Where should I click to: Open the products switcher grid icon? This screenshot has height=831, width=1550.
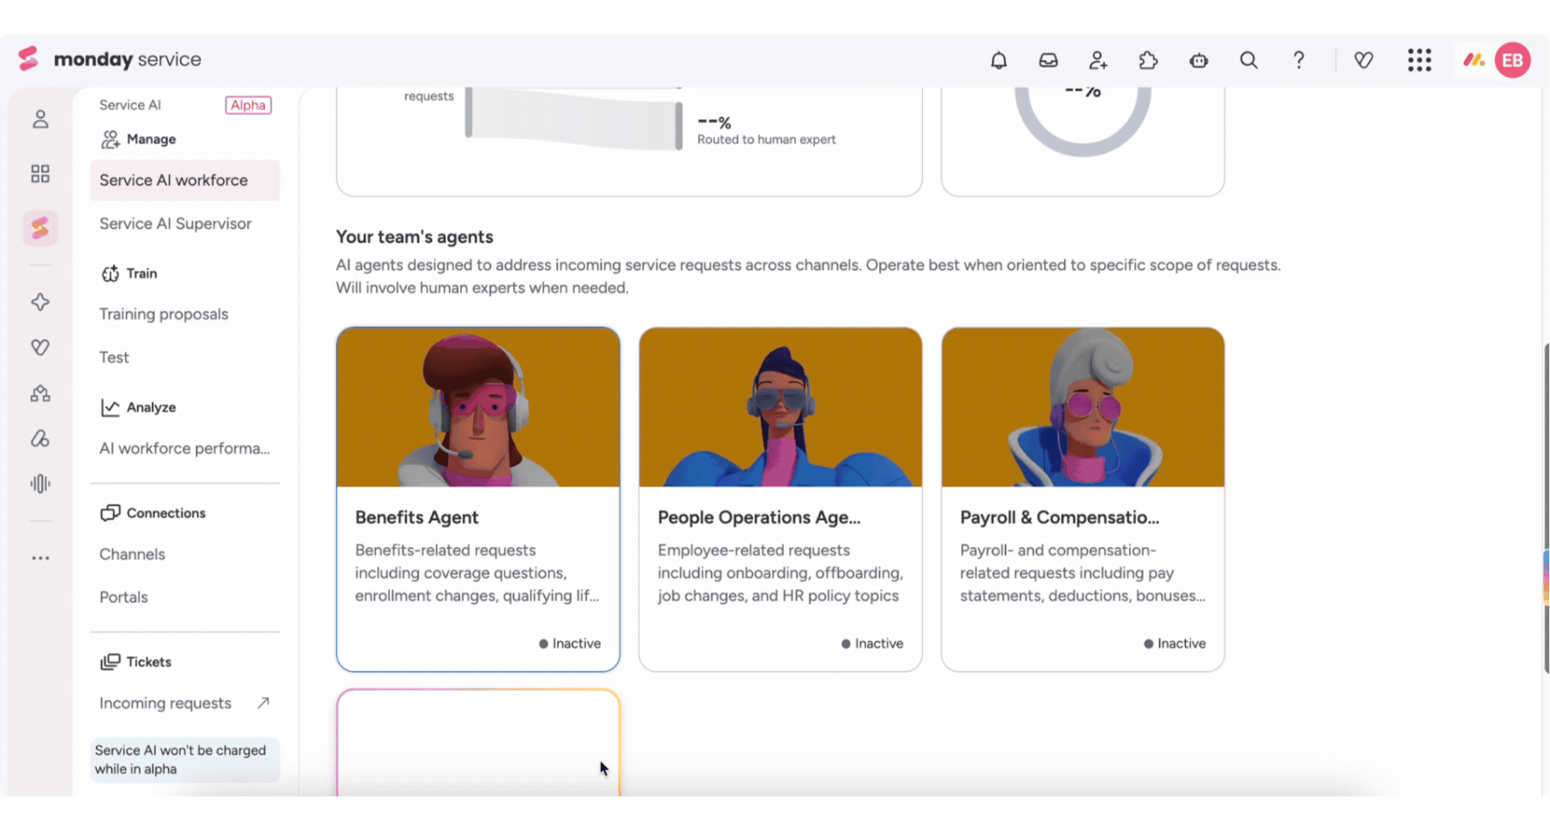coord(1419,60)
